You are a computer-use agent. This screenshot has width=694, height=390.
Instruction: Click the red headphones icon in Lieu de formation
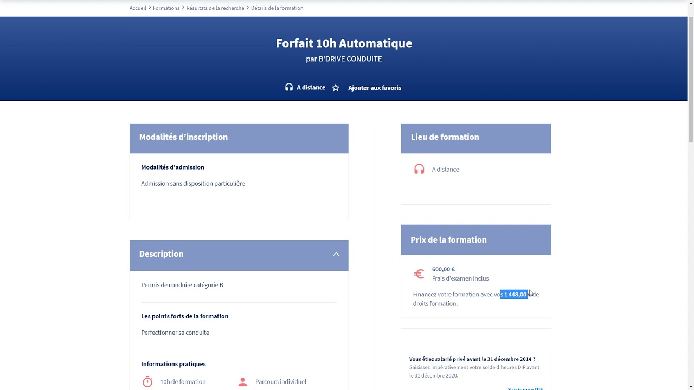[419, 170]
